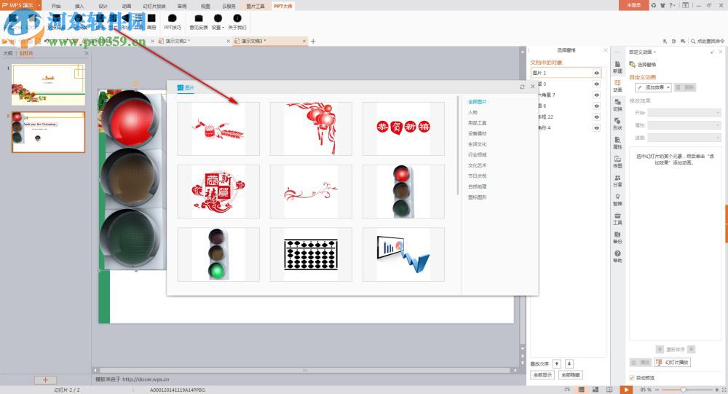
Task: Open 备份 backup sidebar icon
Action: pos(617,237)
